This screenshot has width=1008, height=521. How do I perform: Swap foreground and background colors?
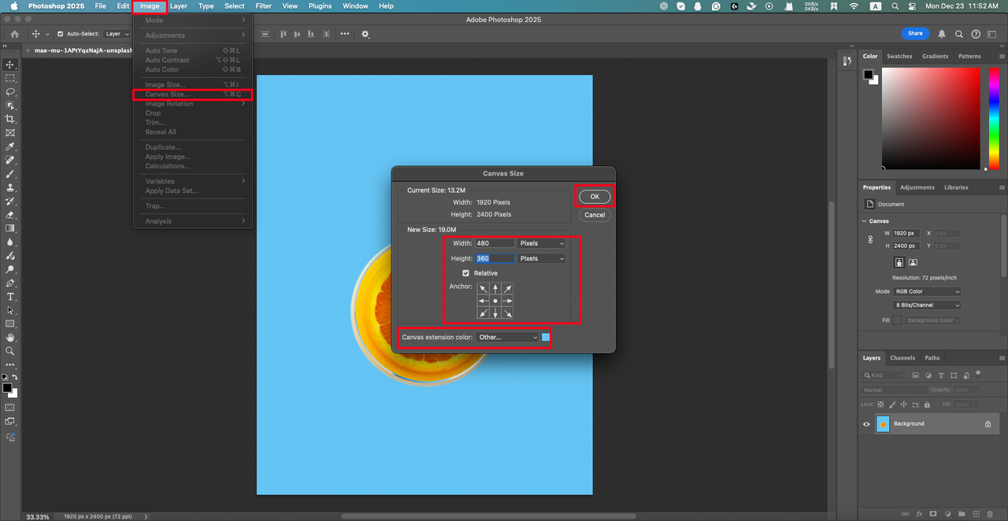coord(14,378)
